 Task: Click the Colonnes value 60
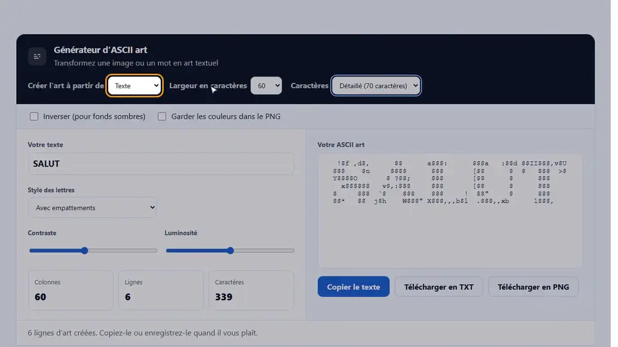(40, 297)
